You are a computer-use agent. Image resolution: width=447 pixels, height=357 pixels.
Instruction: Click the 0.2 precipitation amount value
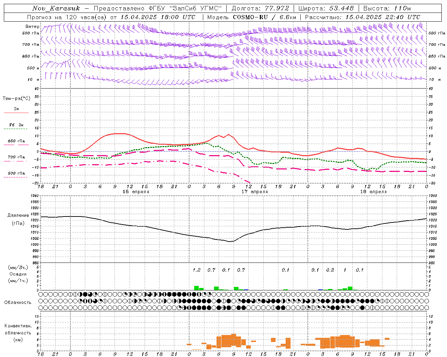[330, 270]
